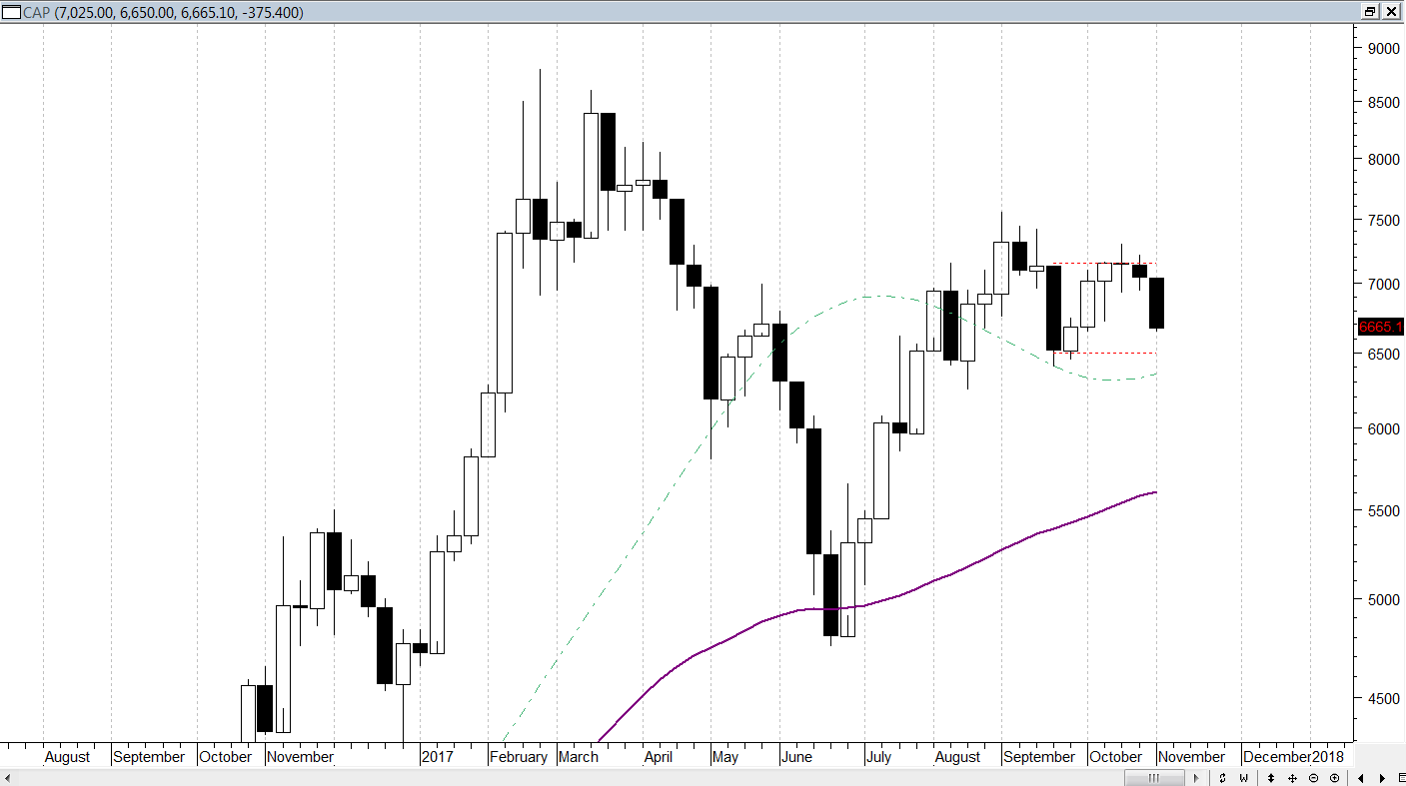This screenshot has width=1406, height=786.
Task: Click the first August label on time axis
Action: [x=68, y=757]
